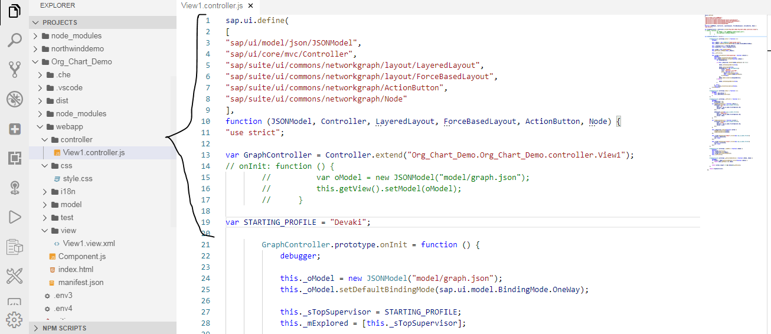Open the wrench and screwdriver tools icon
The image size is (771, 334).
click(x=14, y=275)
